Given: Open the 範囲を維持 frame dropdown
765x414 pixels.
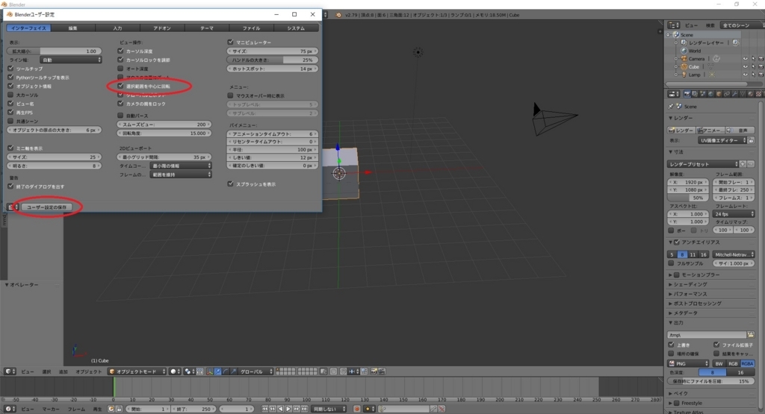Looking at the screenshot, I should point(181,175).
